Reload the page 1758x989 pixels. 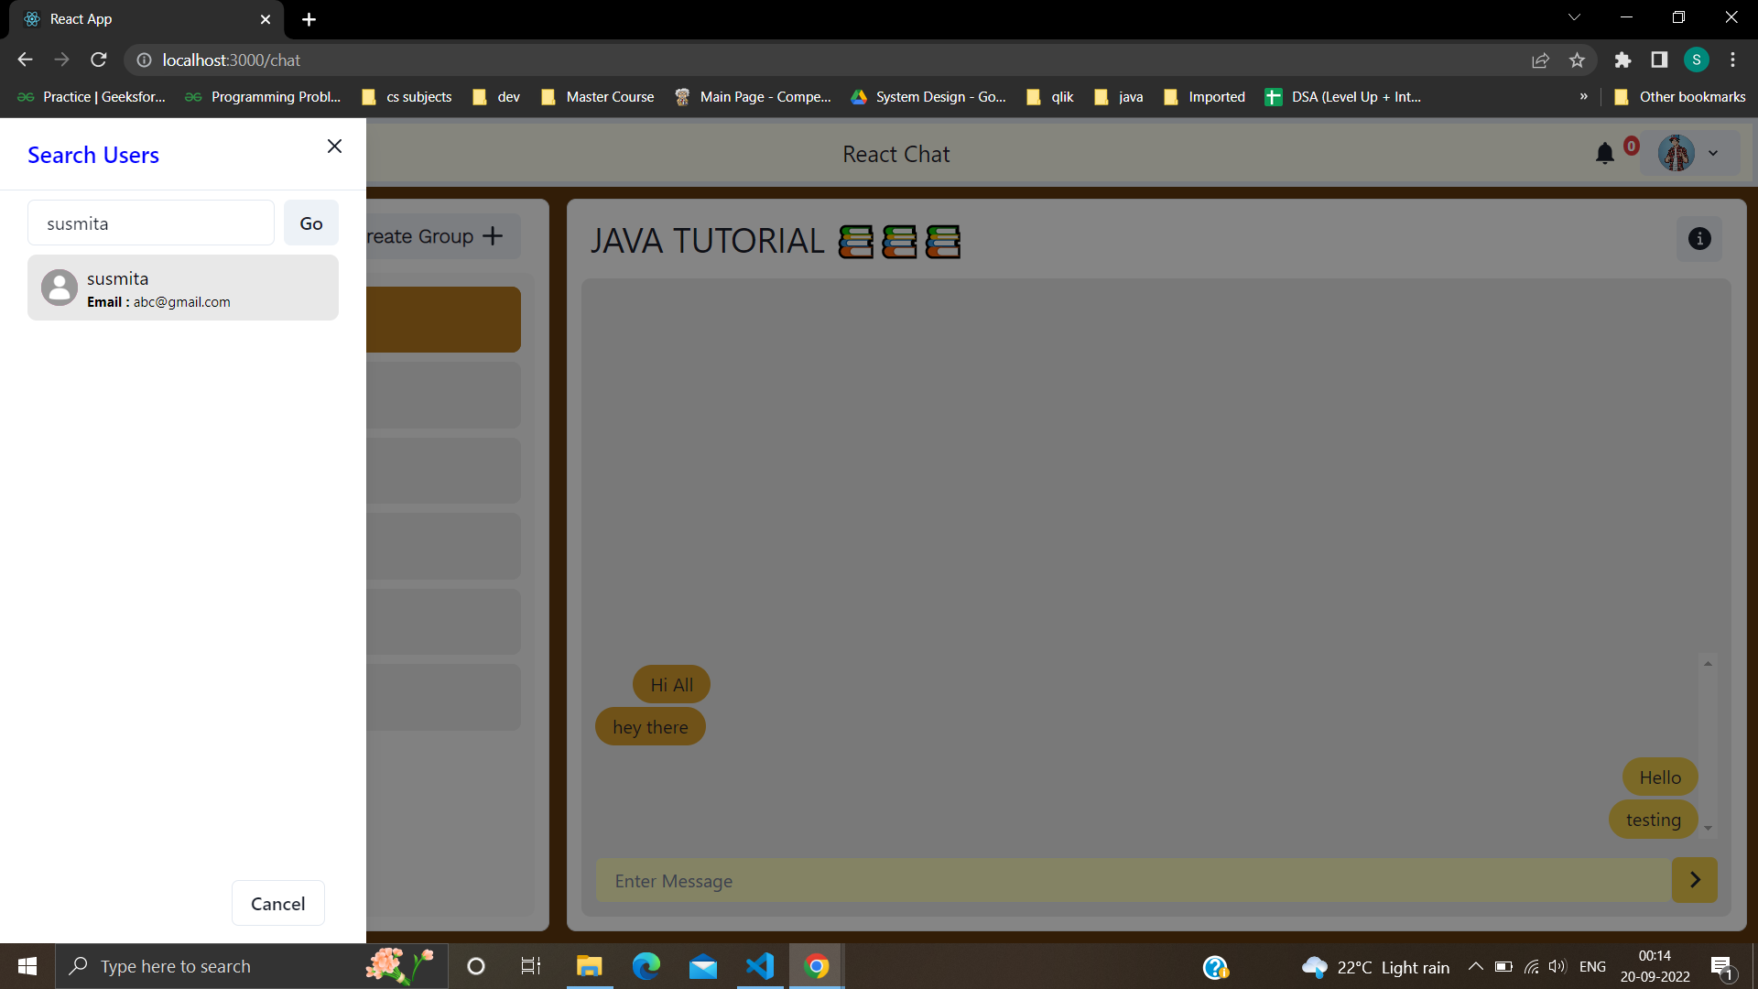[99, 60]
